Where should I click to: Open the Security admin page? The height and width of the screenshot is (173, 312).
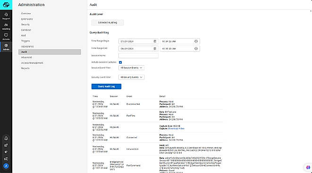25,24
